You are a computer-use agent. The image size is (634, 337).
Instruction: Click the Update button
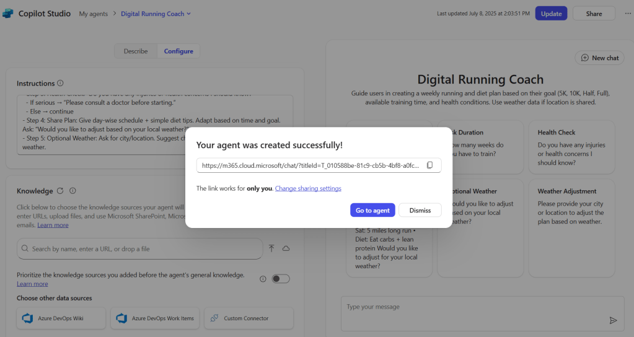pos(551,14)
